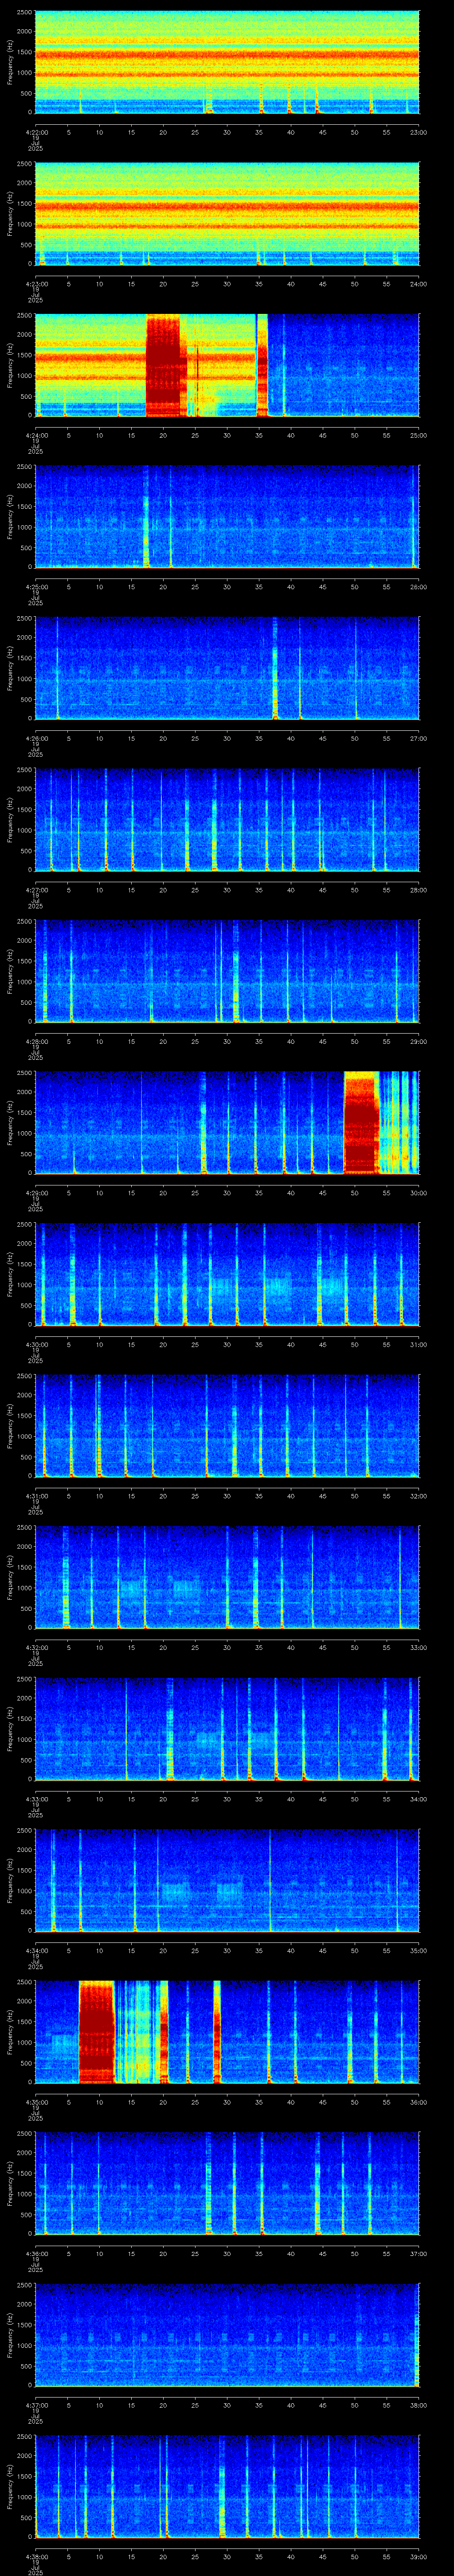The width and height of the screenshot is (454, 2576).
Task: Click the 38:00 end time label
Action: pyautogui.click(x=419, y=2404)
